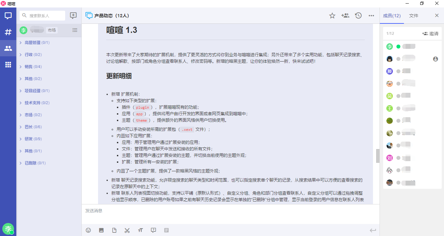Screen dimensions: 444x236
Task: Open chat history icon
Action: [358, 16]
